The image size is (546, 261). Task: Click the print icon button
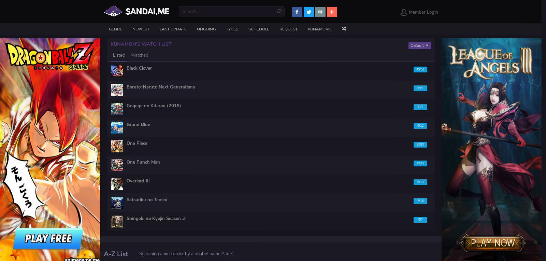click(x=320, y=12)
